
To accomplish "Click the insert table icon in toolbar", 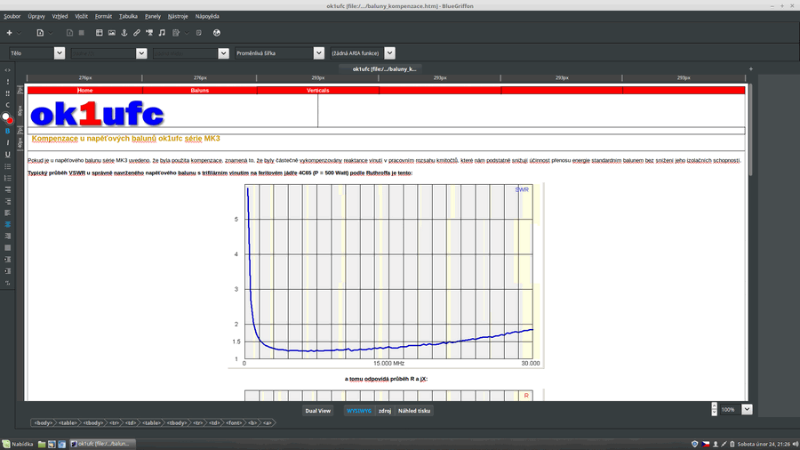I will (x=99, y=33).
